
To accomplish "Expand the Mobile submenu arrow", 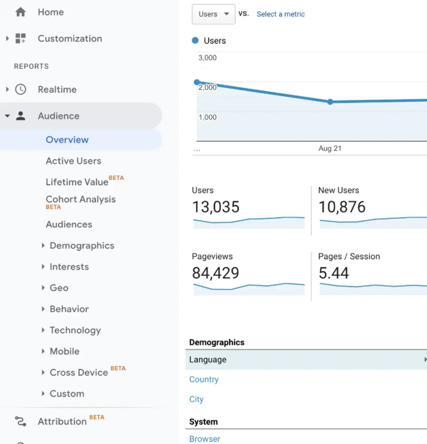I will point(43,351).
